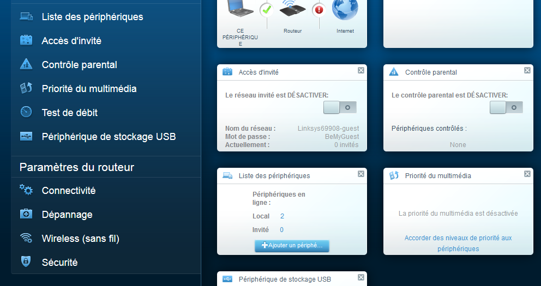The width and height of the screenshot is (541, 286).
Task: Click the Accès d'invité briefcase icon in sidebar
Action: [26, 40]
